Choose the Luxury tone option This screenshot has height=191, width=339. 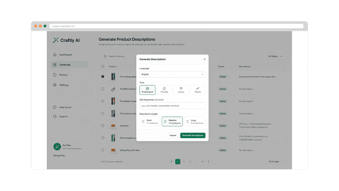point(181,90)
